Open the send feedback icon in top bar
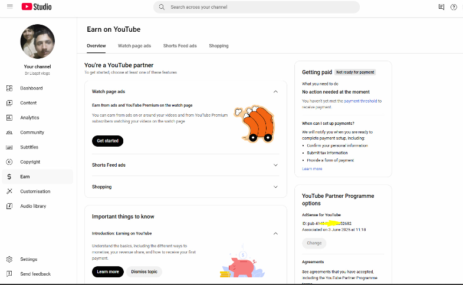Image resolution: width=463 pixels, height=285 pixels. [441, 7]
